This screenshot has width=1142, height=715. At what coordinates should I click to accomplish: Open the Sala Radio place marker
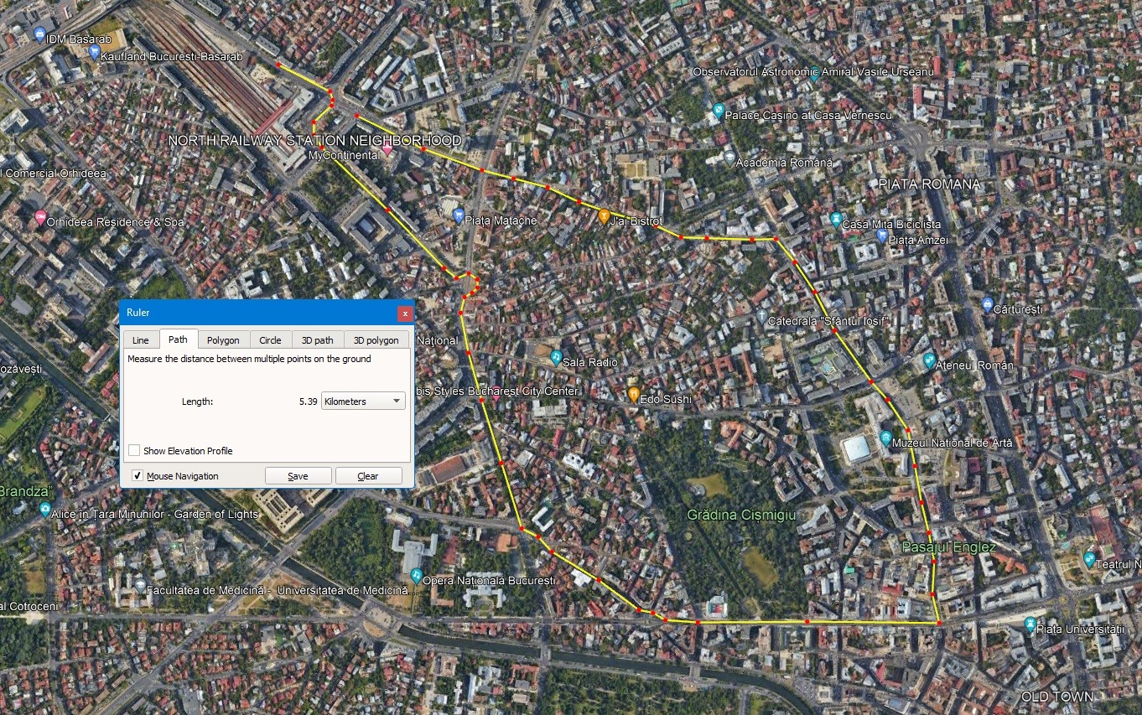(x=556, y=358)
